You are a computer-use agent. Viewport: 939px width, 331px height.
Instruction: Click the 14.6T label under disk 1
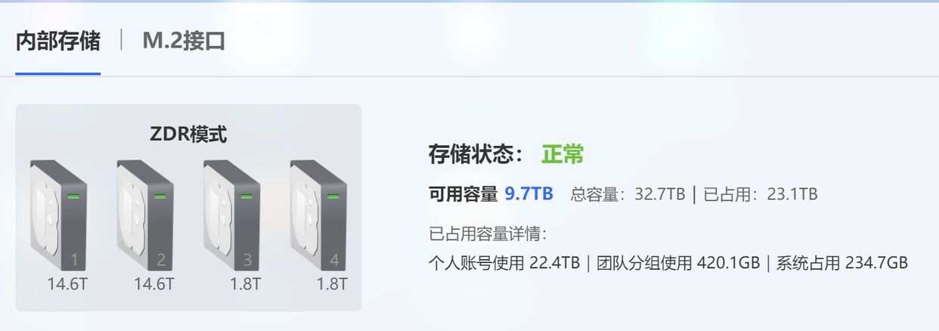68,284
